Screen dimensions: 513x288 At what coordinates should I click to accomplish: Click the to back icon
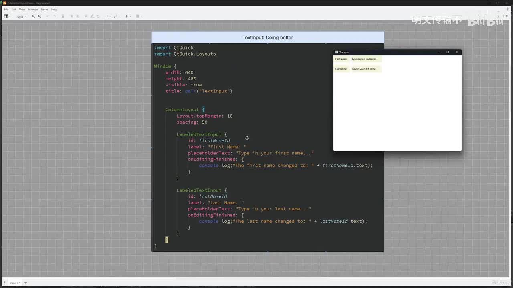pos(77,16)
